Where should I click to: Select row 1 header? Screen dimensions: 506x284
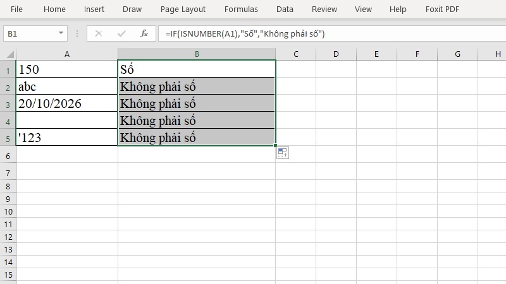point(8,69)
